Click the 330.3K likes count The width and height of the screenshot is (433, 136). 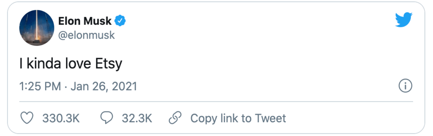pyautogui.click(x=61, y=118)
